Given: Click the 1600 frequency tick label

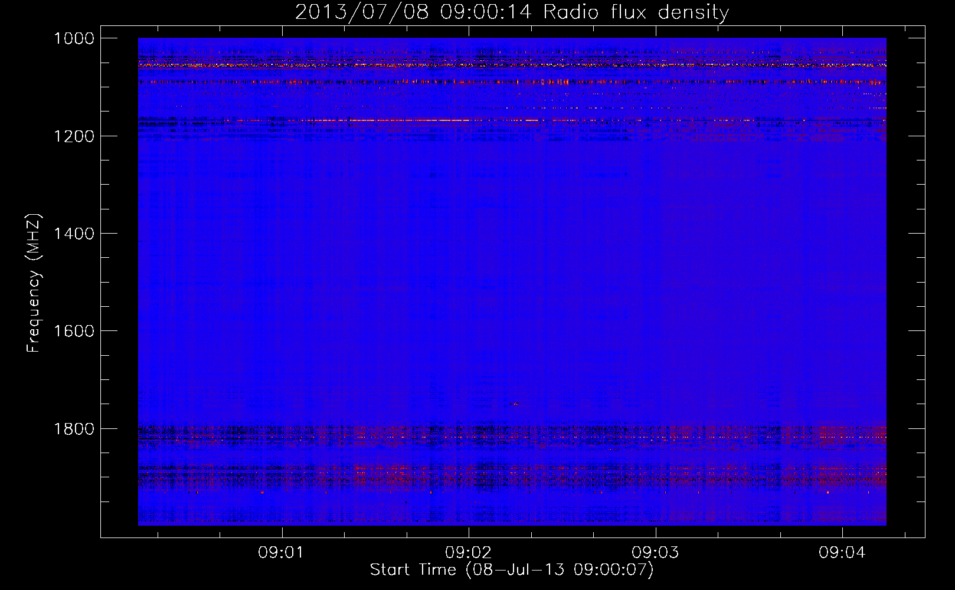Looking at the screenshot, I should pyautogui.click(x=74, y=331).
